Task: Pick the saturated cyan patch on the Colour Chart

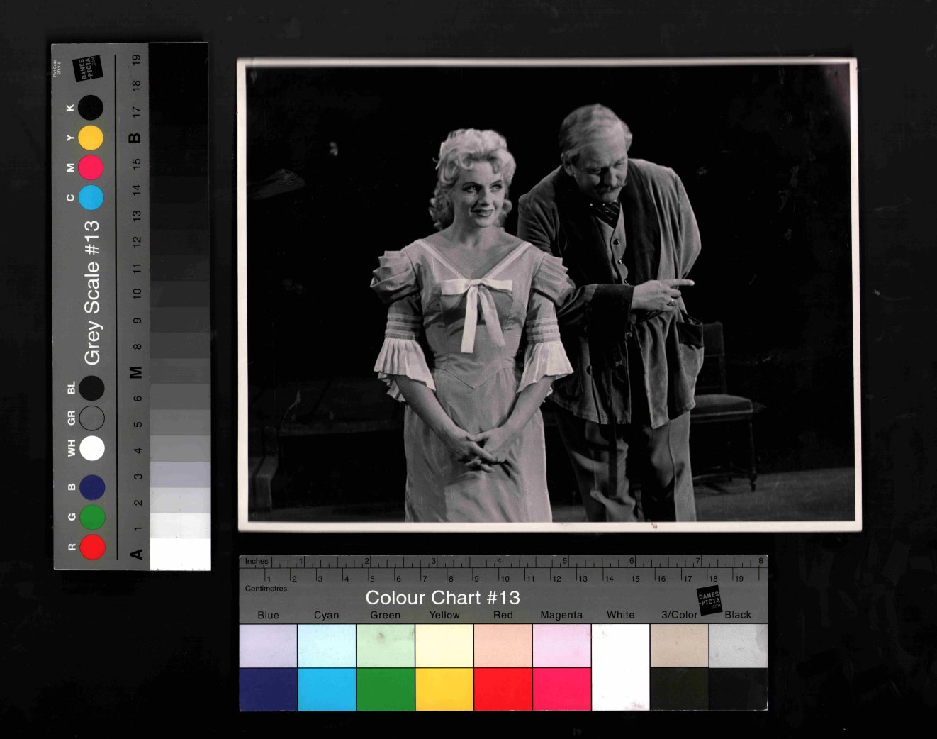Action: [327, 689]
